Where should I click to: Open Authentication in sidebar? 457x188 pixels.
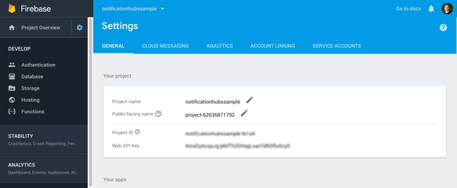click(x=38, y=65)
